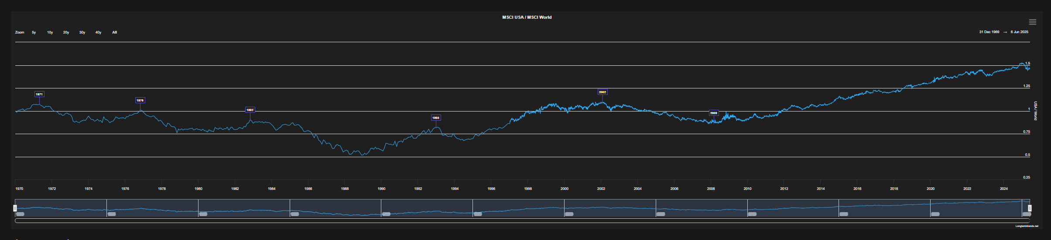Click the 1.5 y-axis label
Image resolution: width=1051 pixels, height=240 pixels.
1027,63
